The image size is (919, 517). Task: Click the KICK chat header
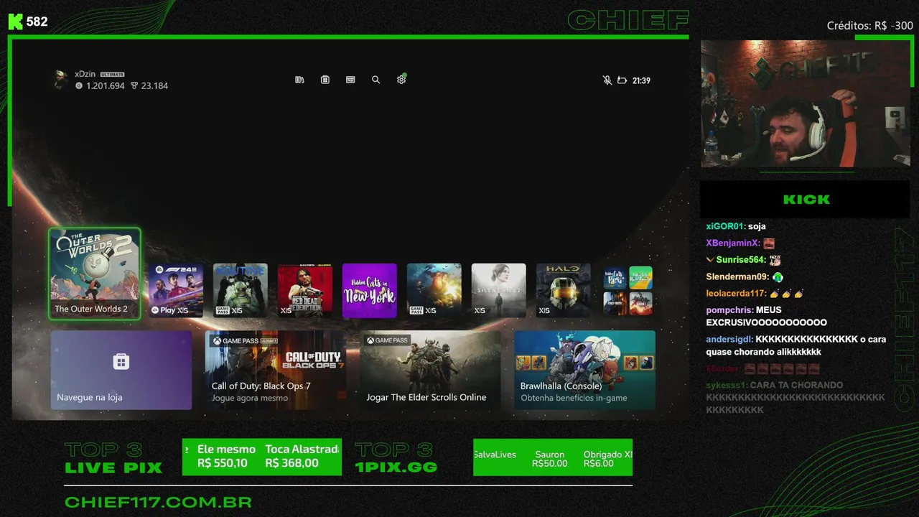coord(805,200)
